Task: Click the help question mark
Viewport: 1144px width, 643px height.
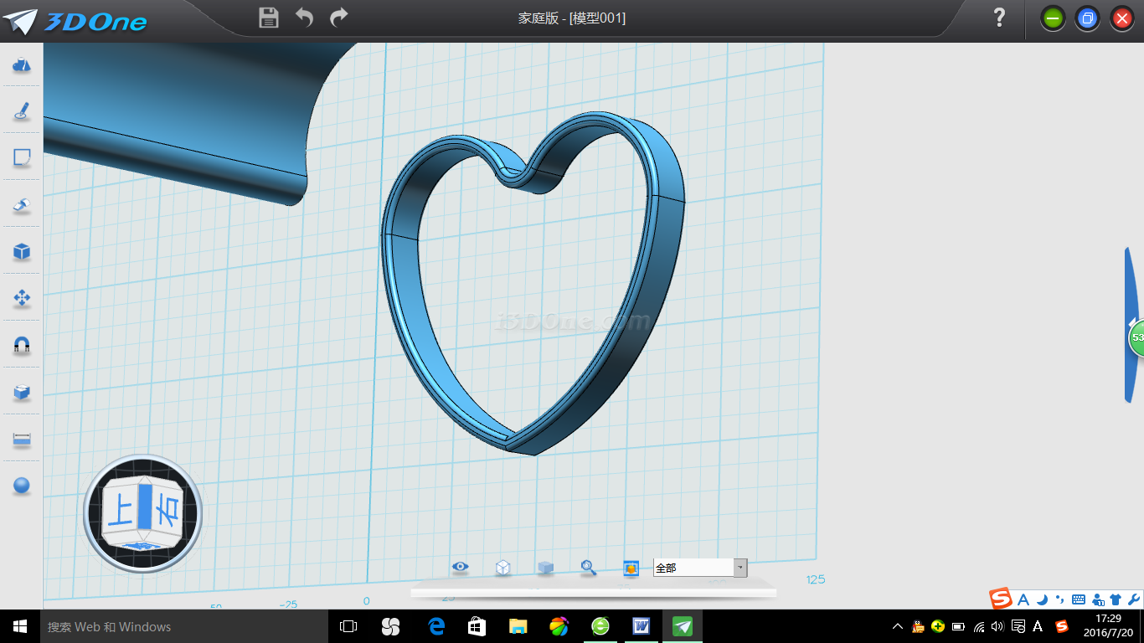Action: click(999, 18)
